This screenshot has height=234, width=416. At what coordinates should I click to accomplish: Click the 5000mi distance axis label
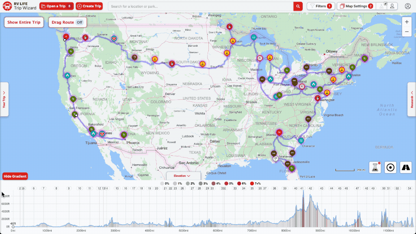[x=184, y=231]
